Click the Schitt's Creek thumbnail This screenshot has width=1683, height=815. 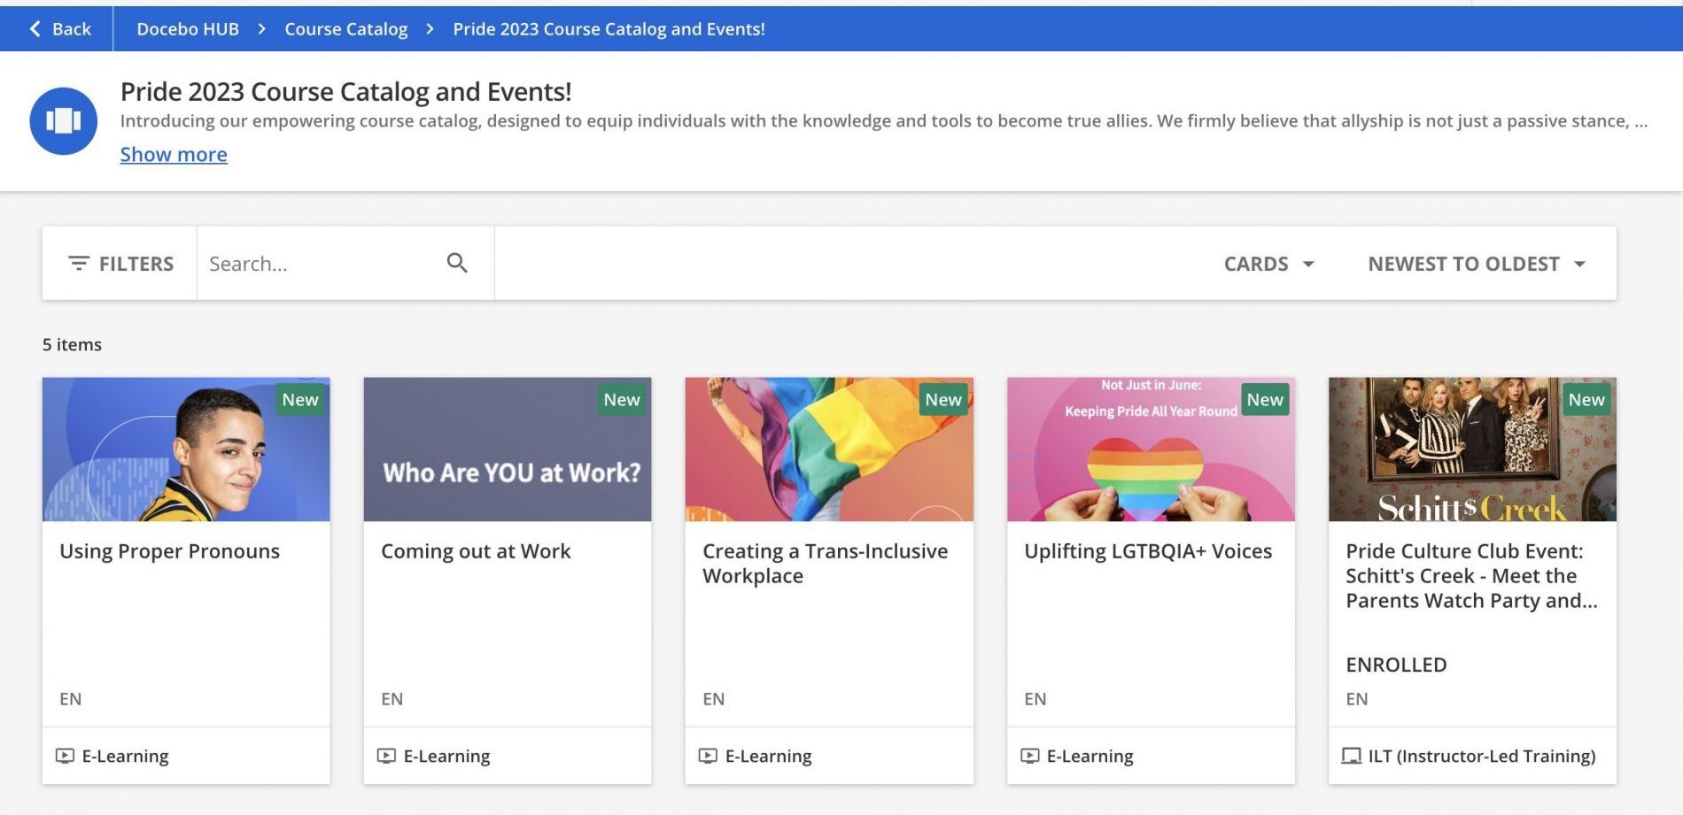(1472, 450)
